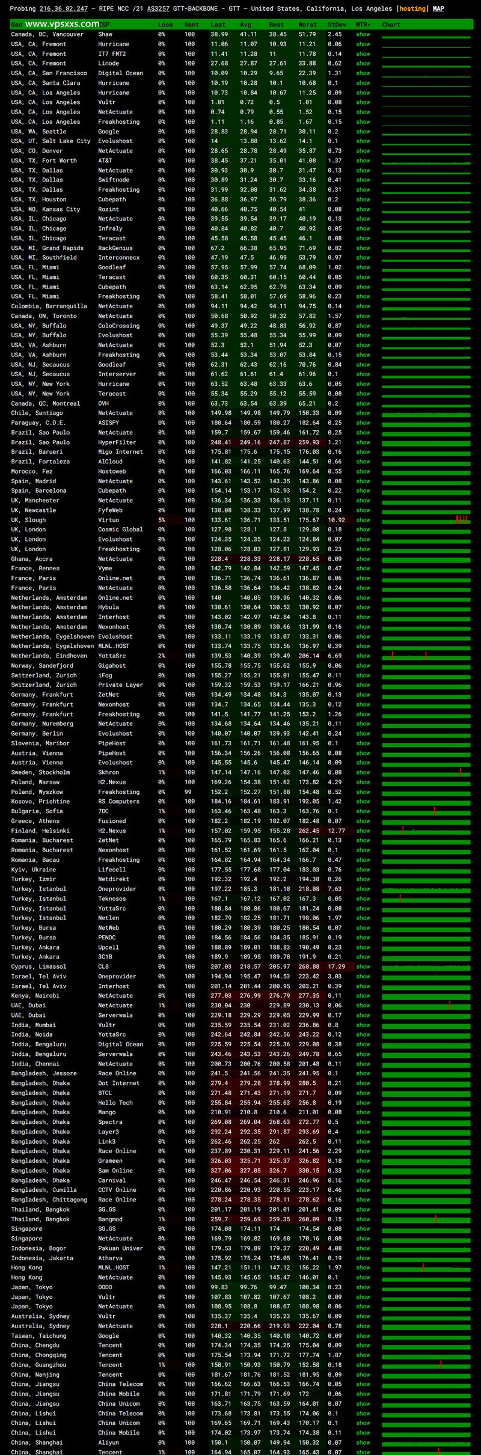Click the Netherlands, Eindhoven latency chart
The height and width of the screenshot is (1455, 481).
(x=426, y=656)
